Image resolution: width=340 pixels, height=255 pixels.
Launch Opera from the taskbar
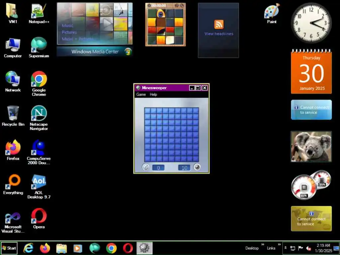click(128, 248)
